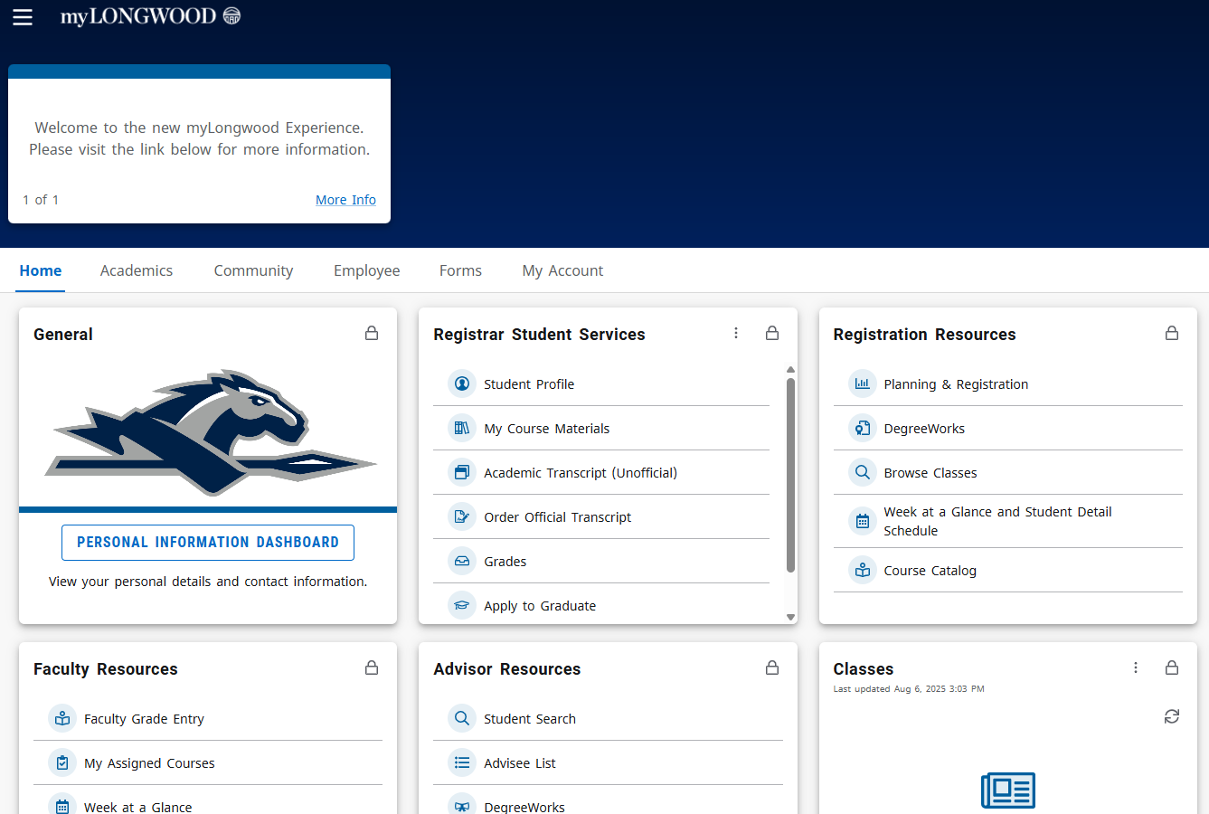Click the Course Catalog icon
Viewport: 1209px width, 814px height.
[x=863, y=570]
